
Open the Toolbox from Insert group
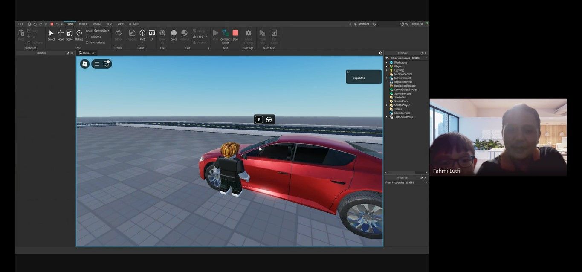tap(132, 35)
